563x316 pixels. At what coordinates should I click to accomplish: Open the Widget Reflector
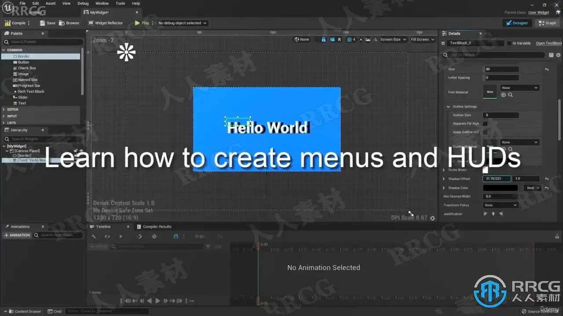106,23
